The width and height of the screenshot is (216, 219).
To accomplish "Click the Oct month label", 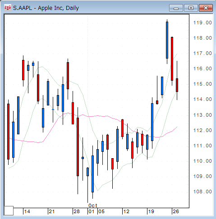I will [x=93, y=205].
